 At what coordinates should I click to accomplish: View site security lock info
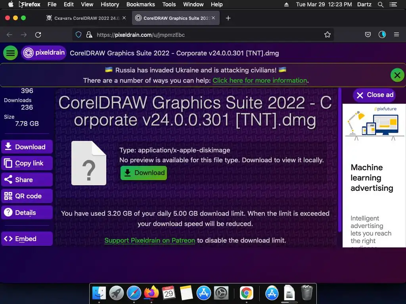(x=89, y=35)
